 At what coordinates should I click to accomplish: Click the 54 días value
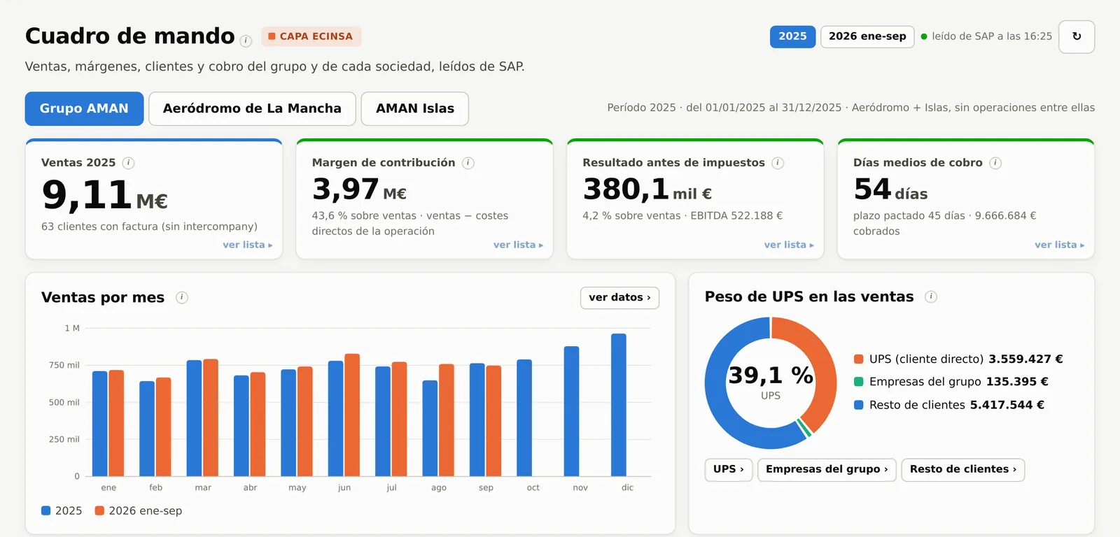[890, 189]
